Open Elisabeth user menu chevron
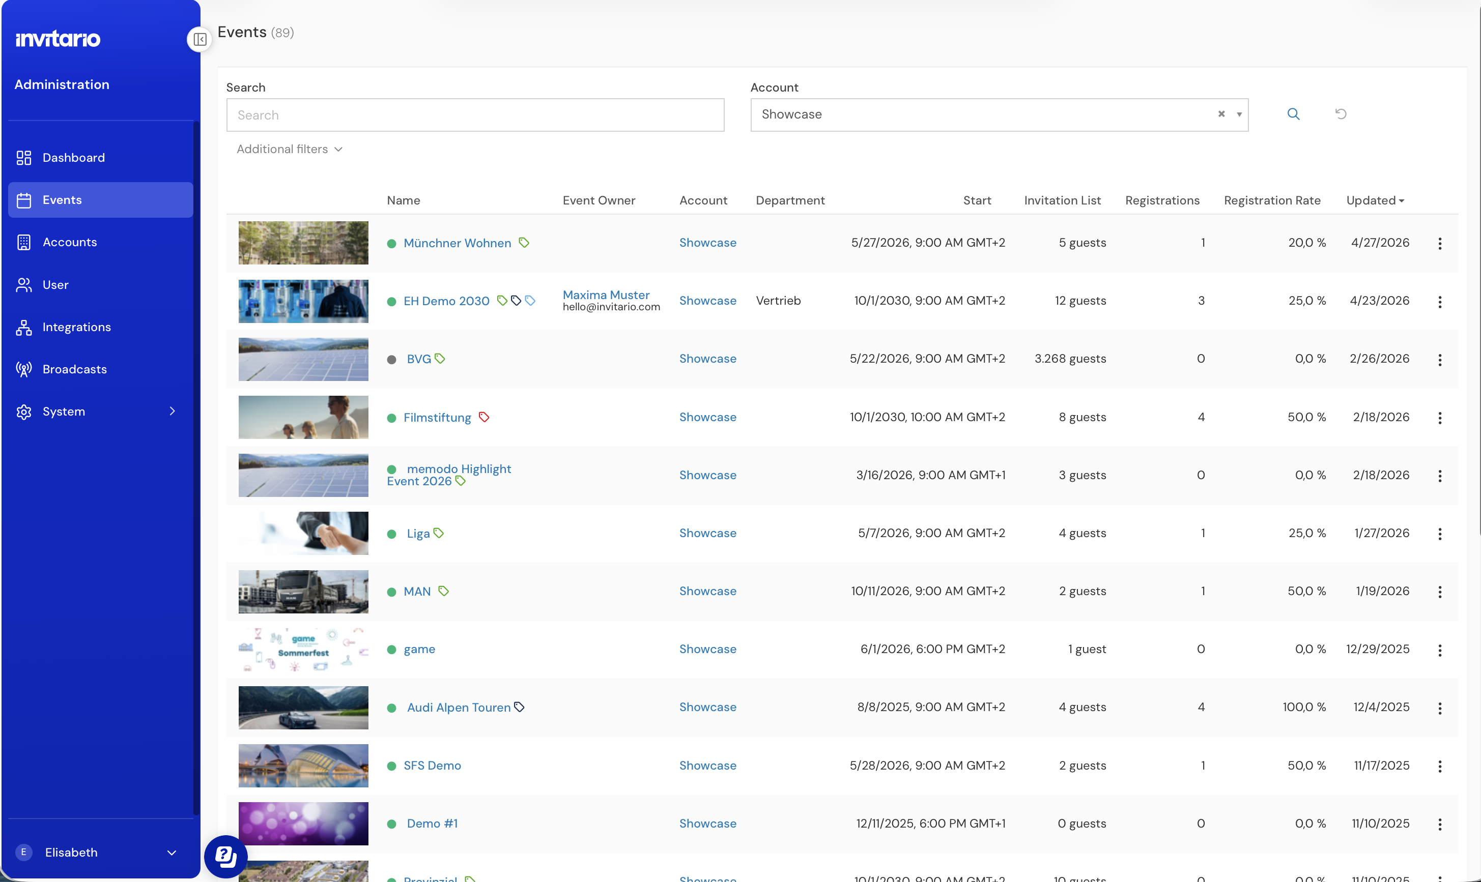 point(172,853)
